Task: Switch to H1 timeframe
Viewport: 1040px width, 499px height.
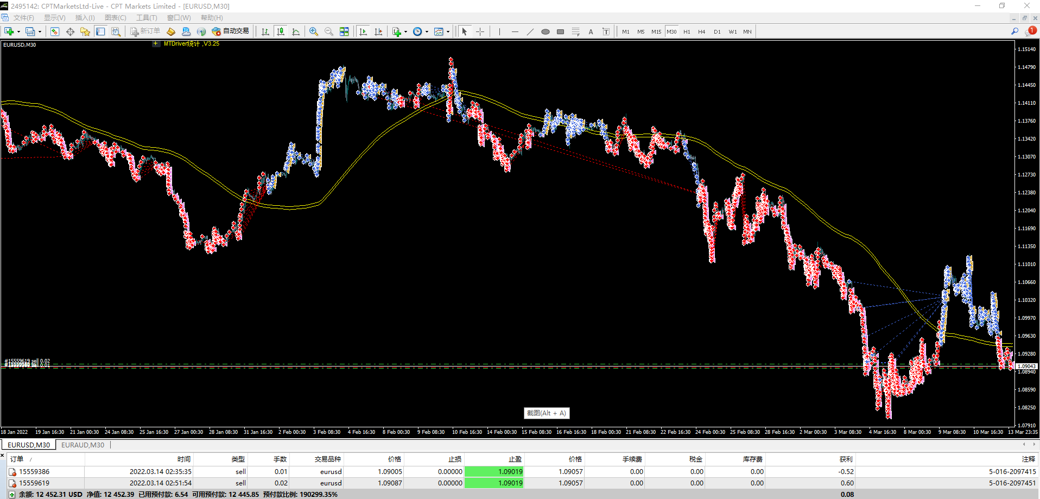Action: 687,31
